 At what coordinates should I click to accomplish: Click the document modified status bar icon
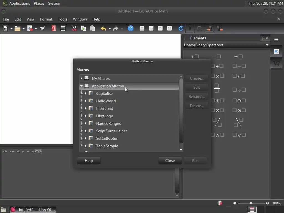tap(220, 203)
